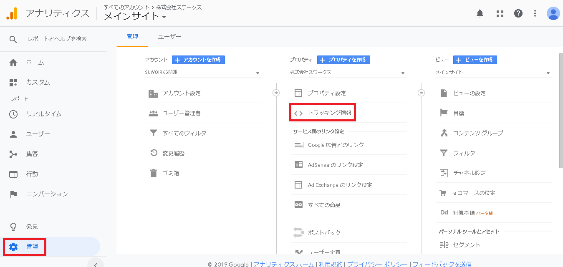
Task: Switch to the ユーザー tab
Action: [169, 37]
